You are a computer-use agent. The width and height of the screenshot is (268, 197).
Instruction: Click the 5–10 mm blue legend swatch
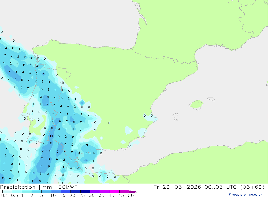tap(46, 192)
